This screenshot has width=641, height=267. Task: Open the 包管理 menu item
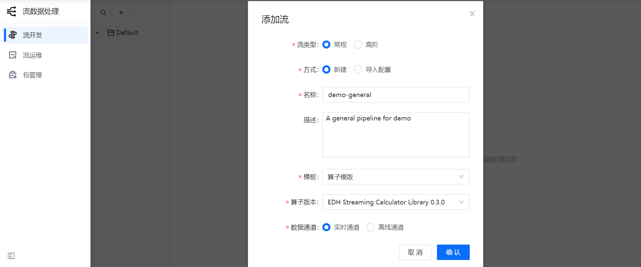point(45,75)
